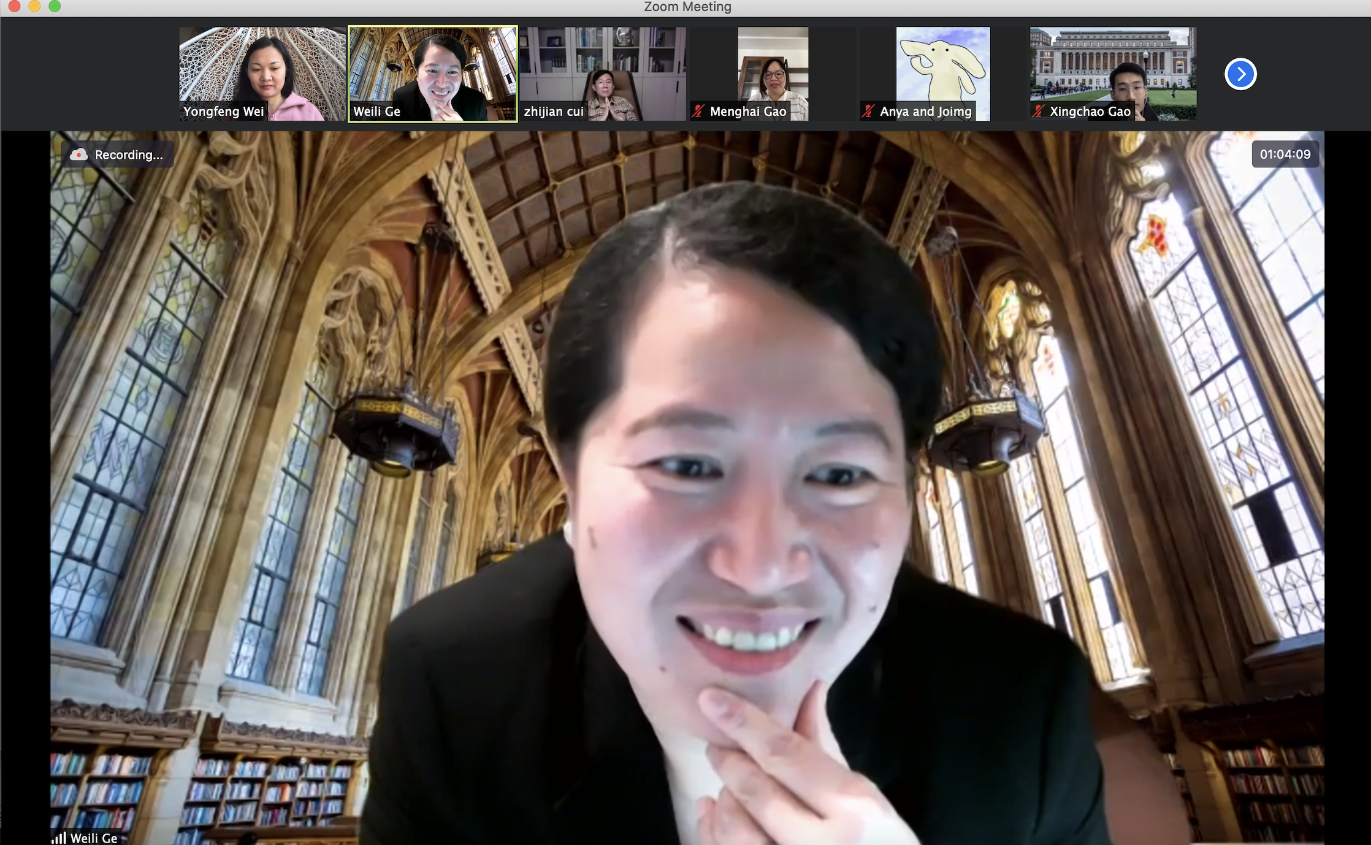Viewport: 1371px width, 845px height.
Task: Minimize the Zoom Meeting window
Action: (34, 6)
